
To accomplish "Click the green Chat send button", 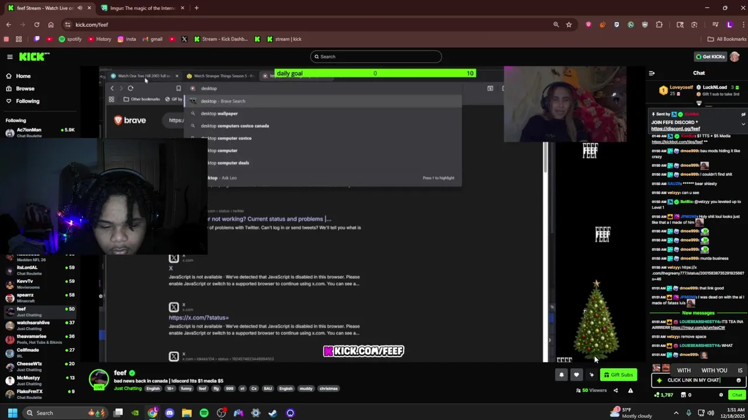I will click(x=737, y=395).
